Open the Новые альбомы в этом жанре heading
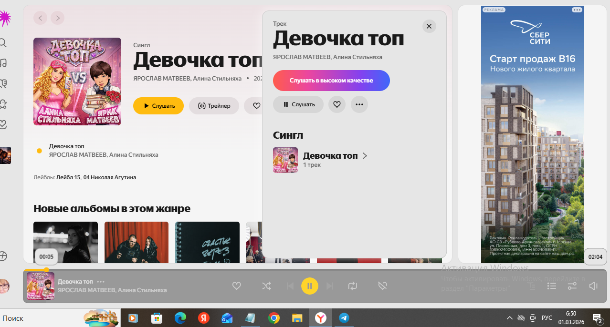The width and height of the screenshot is (610, 327). click(x=112, y=208)
